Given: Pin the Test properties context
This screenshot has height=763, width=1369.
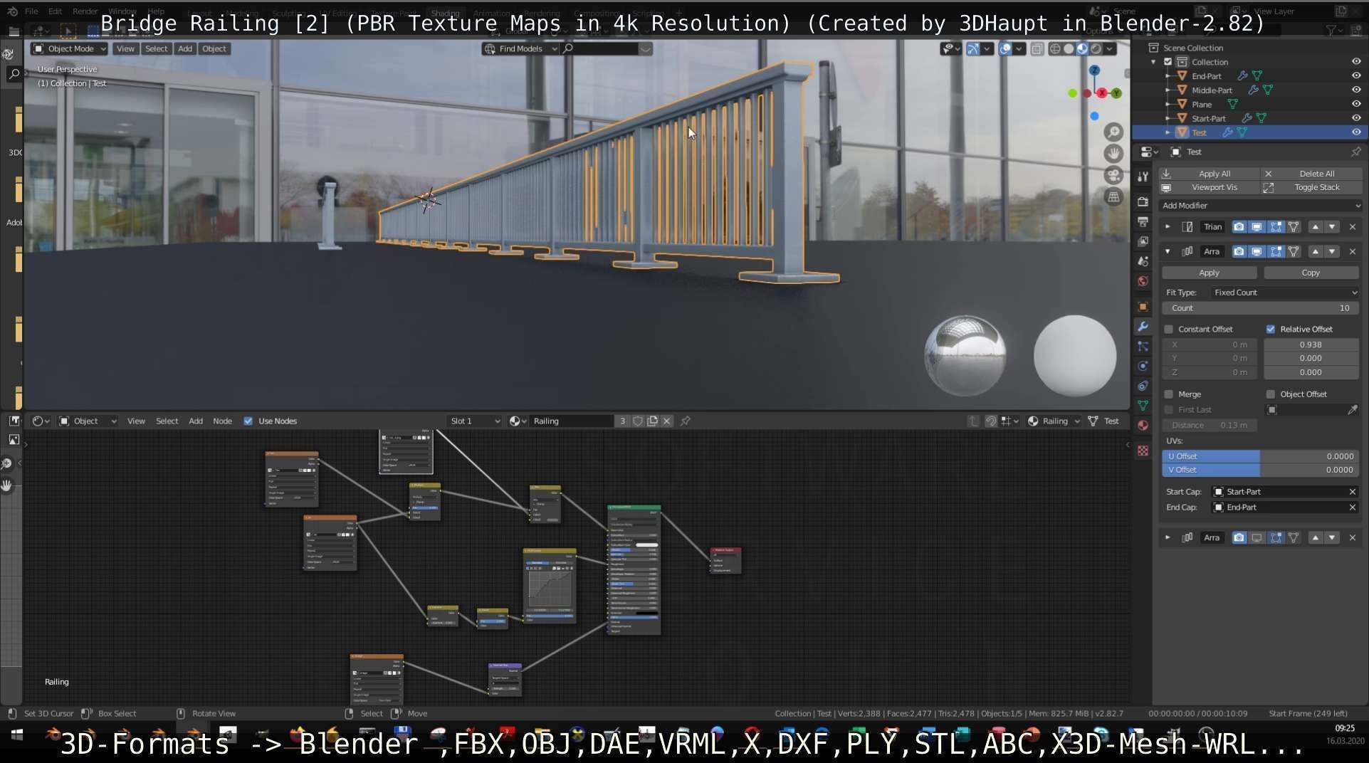Looking at the screenshot, I should coord(1355,152).
